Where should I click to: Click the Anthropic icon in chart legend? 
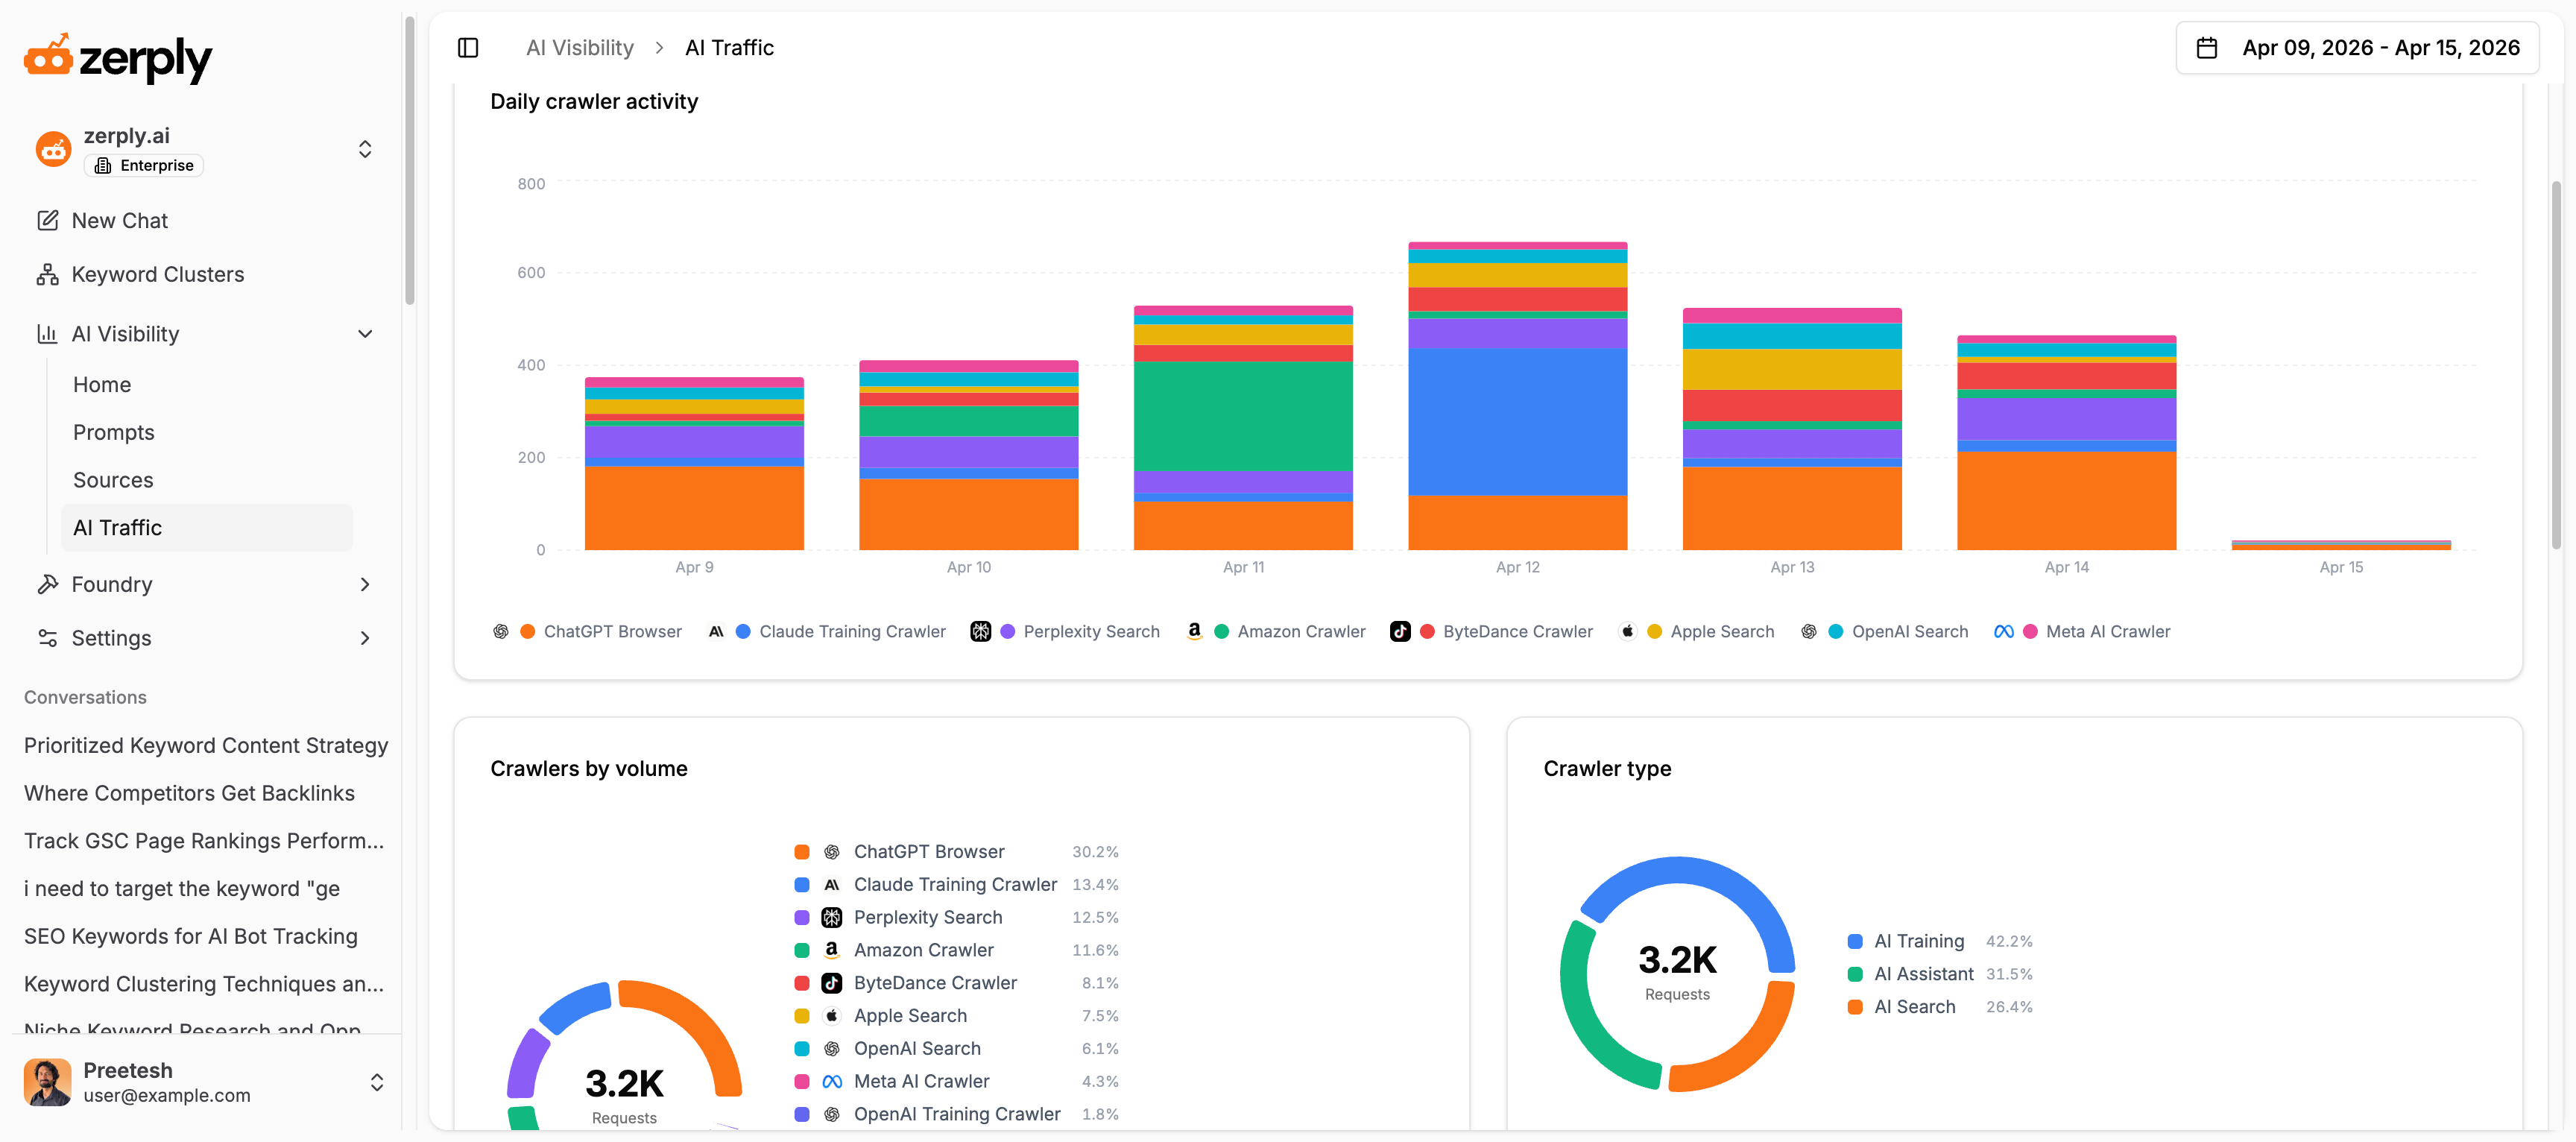[716, 631]
